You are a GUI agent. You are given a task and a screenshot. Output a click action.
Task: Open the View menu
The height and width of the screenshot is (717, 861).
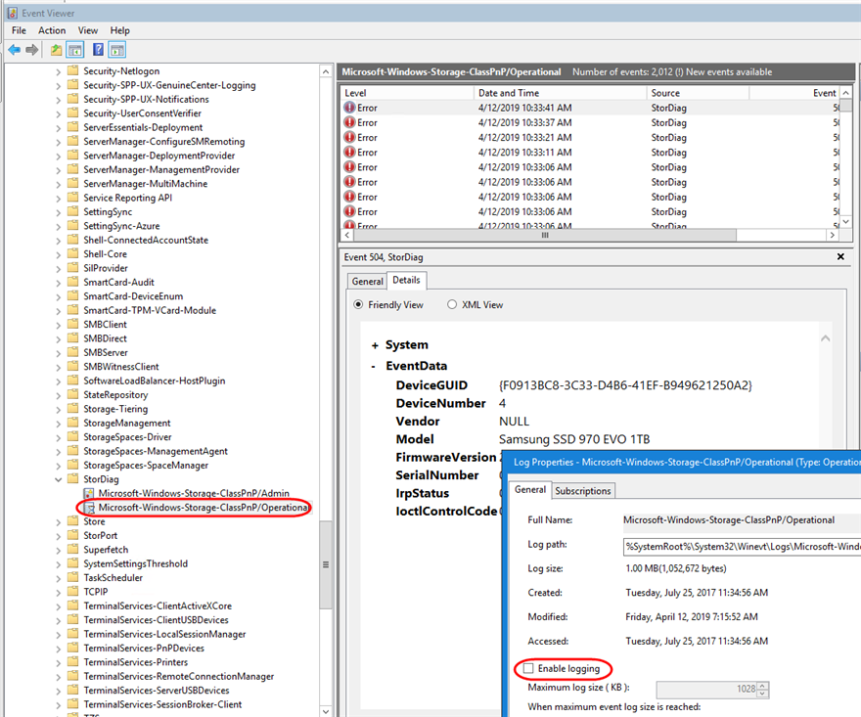(88, 30)
